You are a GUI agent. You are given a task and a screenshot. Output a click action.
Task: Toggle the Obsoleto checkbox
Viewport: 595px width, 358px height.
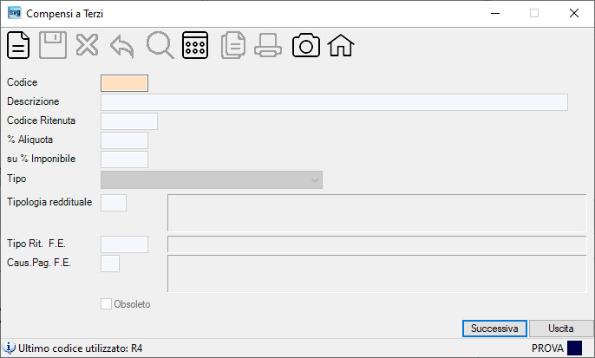coord(106,303)
